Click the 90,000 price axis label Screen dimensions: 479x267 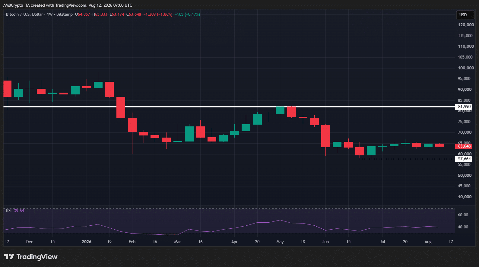tap(465, 89)
